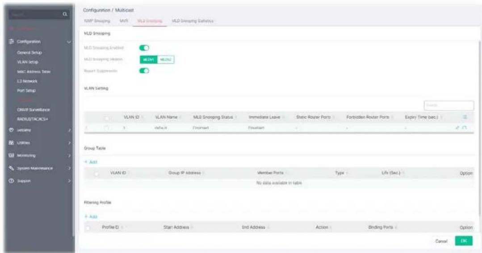Check the Group Table header checkbox
This screenshot has height=253, width=482.
(x=96, y=174)
